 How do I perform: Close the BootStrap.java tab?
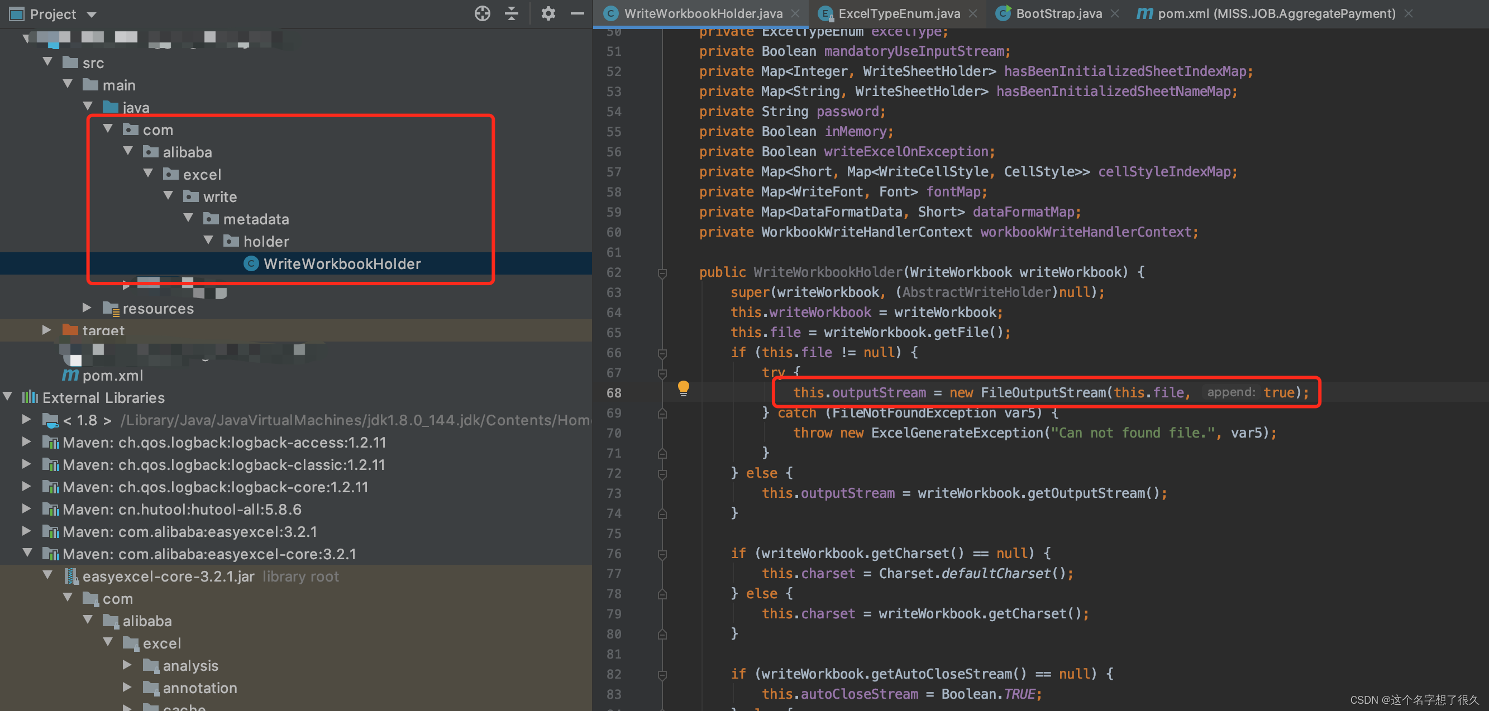click(1114, 13)
